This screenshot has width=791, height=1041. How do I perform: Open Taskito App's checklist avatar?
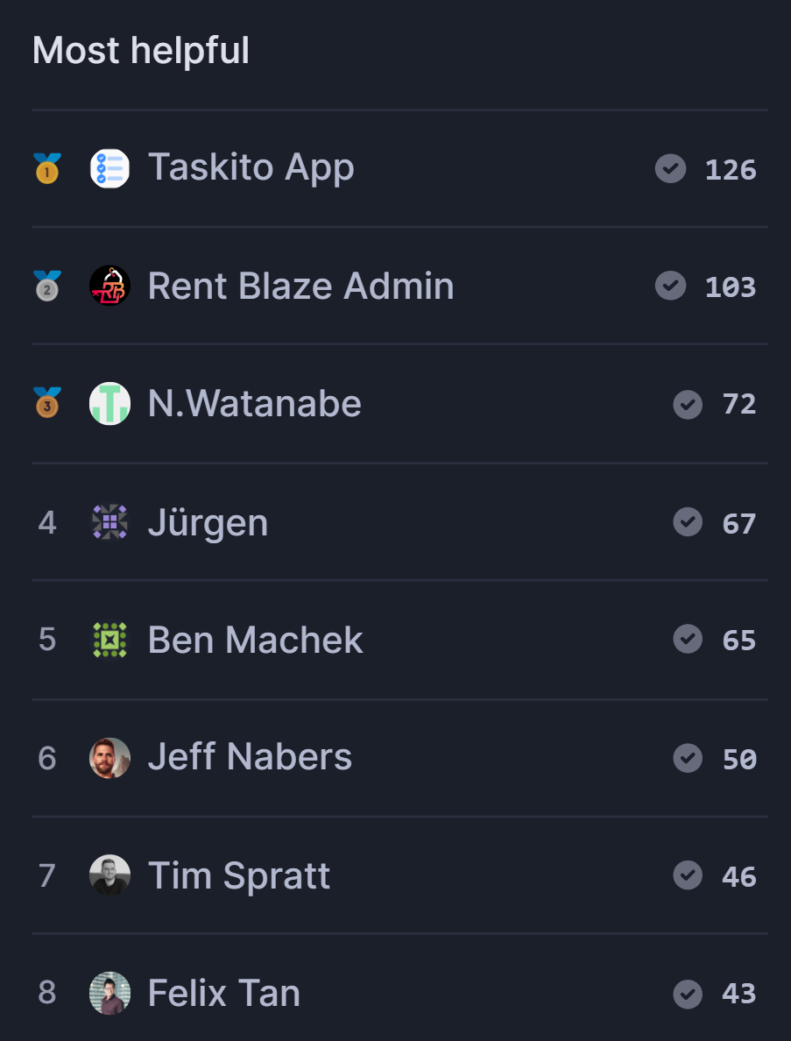point(110,168)
